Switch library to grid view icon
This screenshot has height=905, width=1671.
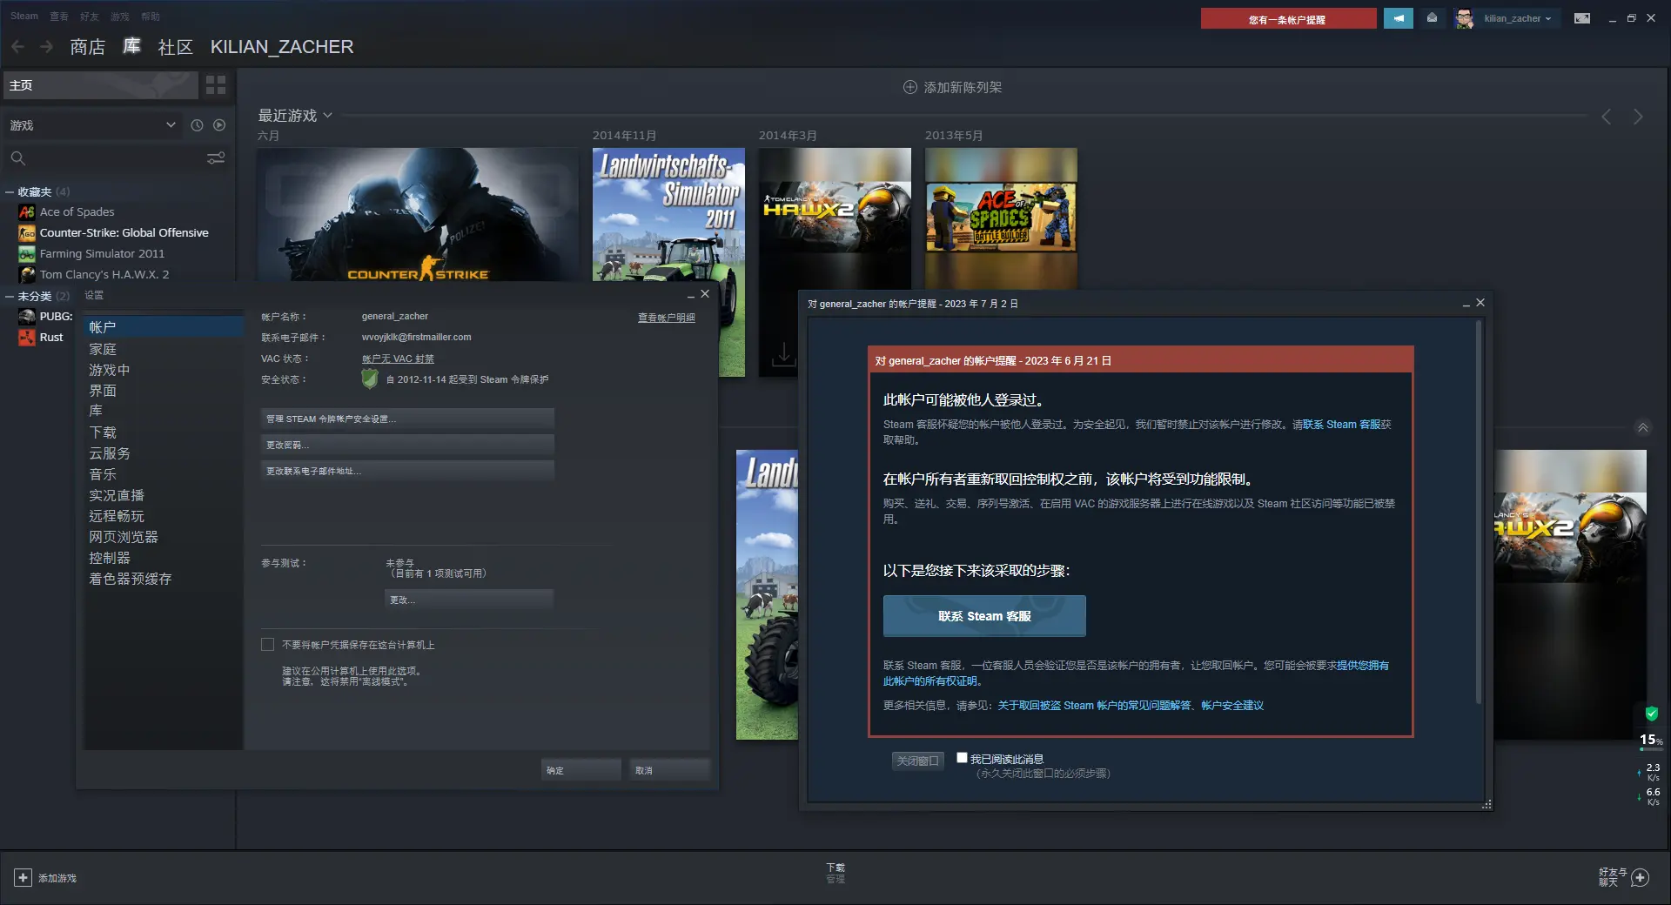tap(216, 85)
